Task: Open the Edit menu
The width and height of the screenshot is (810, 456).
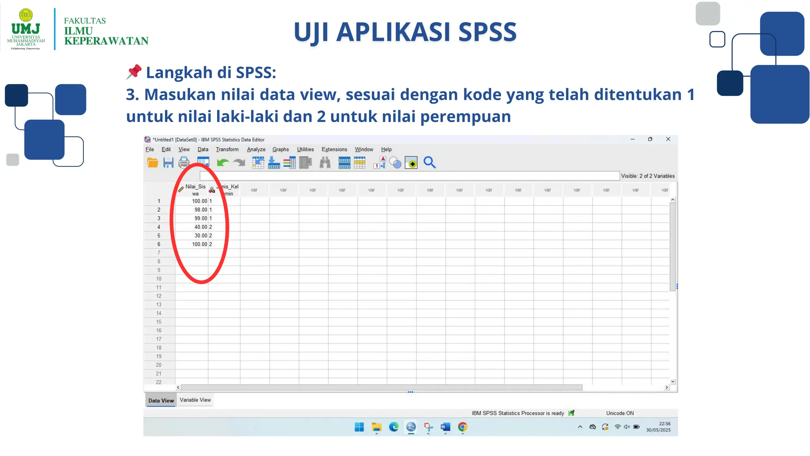Action: [166, 149]
